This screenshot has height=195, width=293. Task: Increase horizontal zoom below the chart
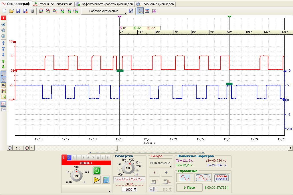coord(27,148)
